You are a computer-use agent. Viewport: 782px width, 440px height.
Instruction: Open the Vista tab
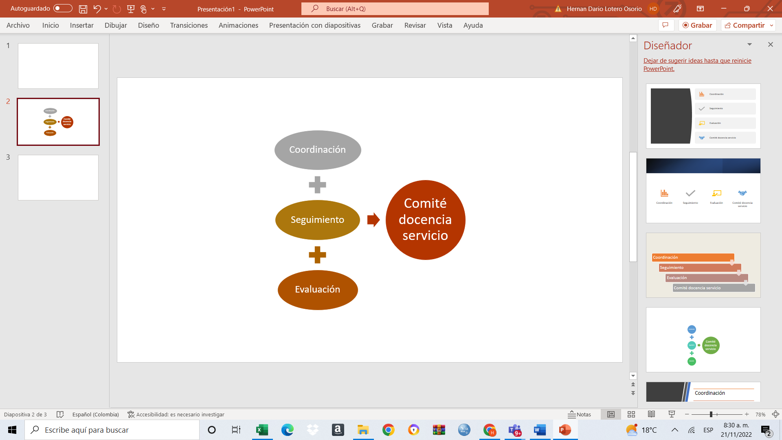click(445, 25)
